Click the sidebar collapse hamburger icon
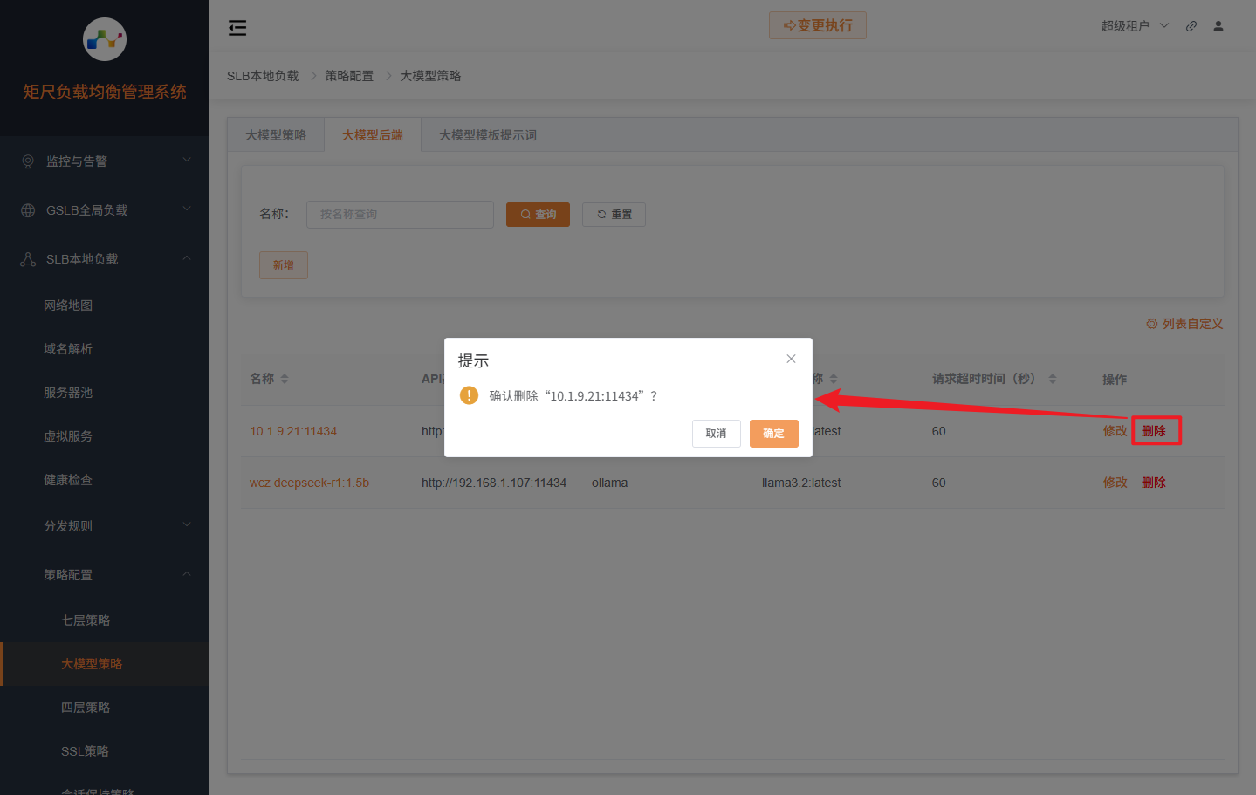The height and width of the screenshot is (795, 1256). (x=237, y=28)
